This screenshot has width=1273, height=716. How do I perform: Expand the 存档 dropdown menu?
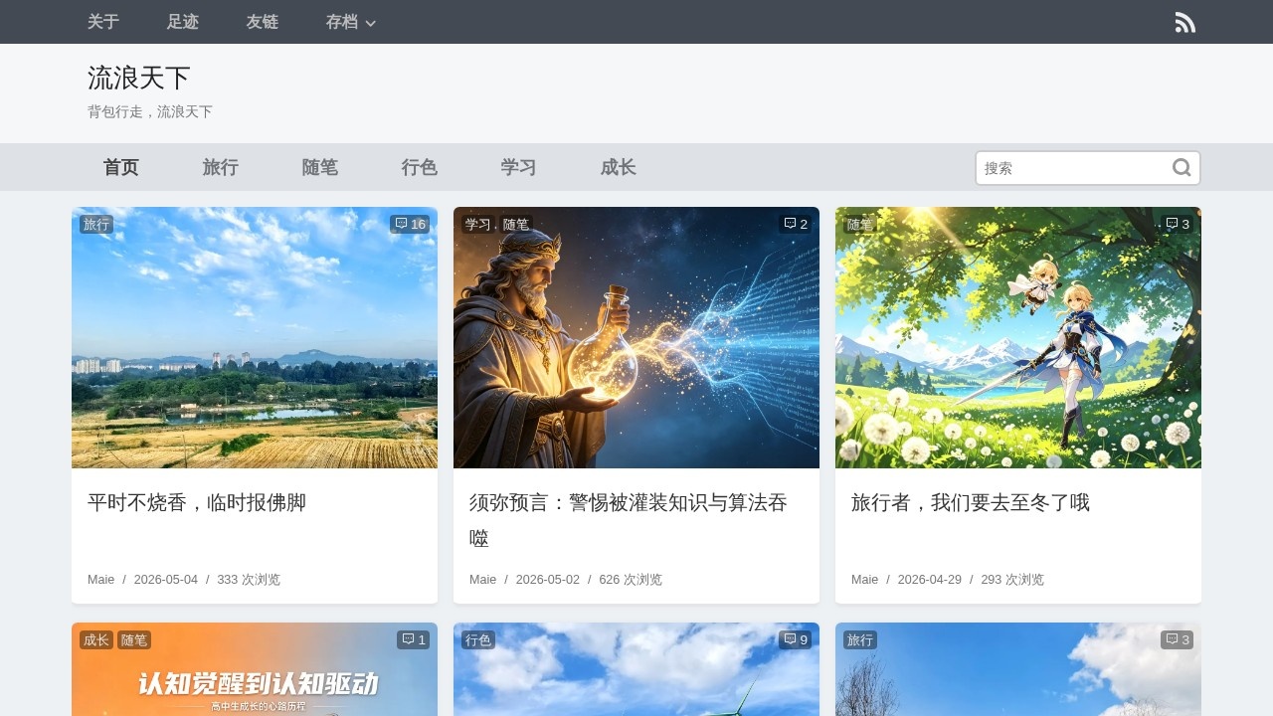coord(351,22)
